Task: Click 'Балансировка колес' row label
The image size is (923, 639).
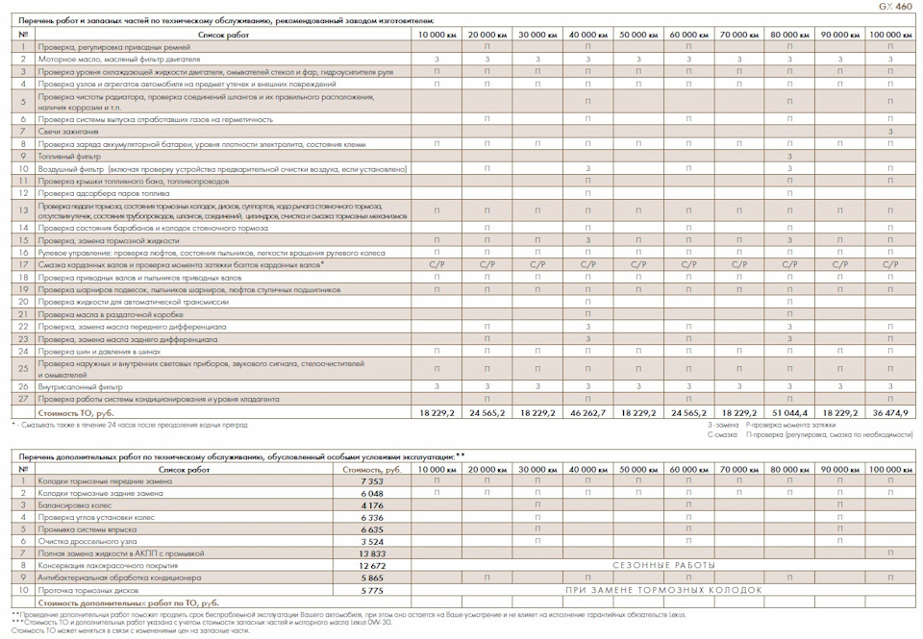Action: [75, 504]
